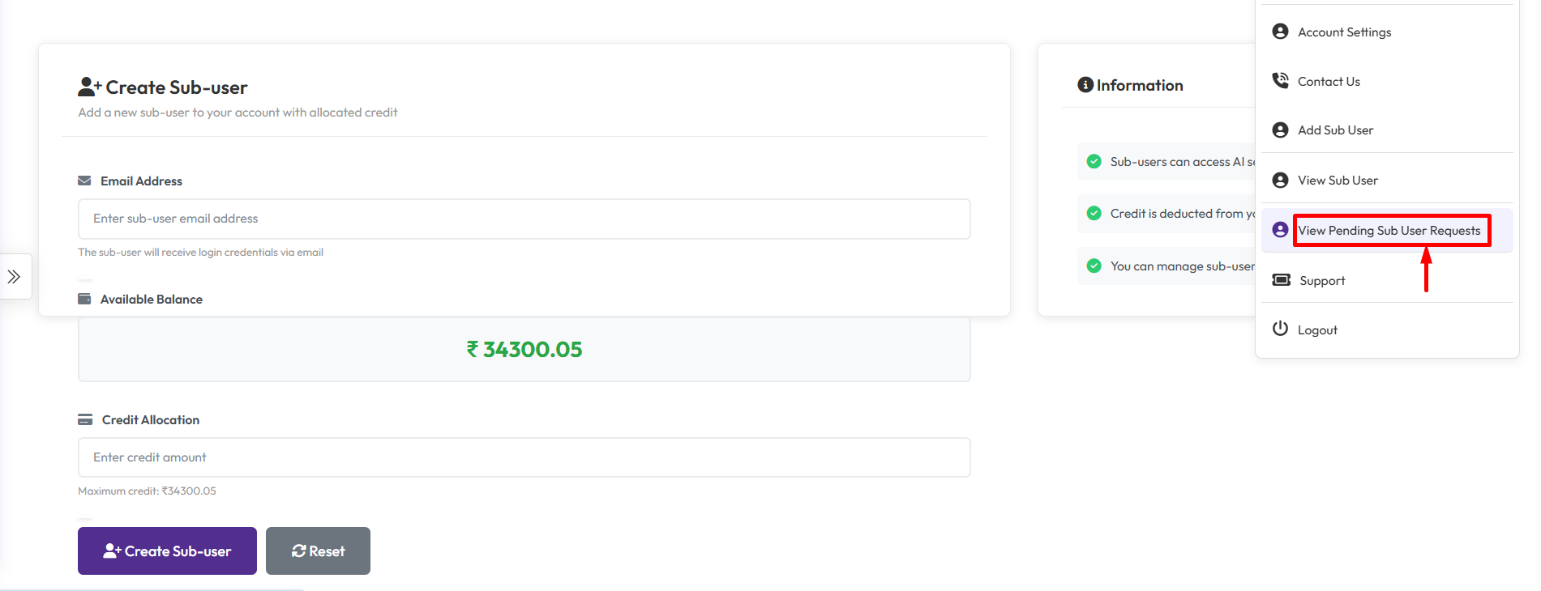Click the Account Settings user icon

click(1280, 32)
